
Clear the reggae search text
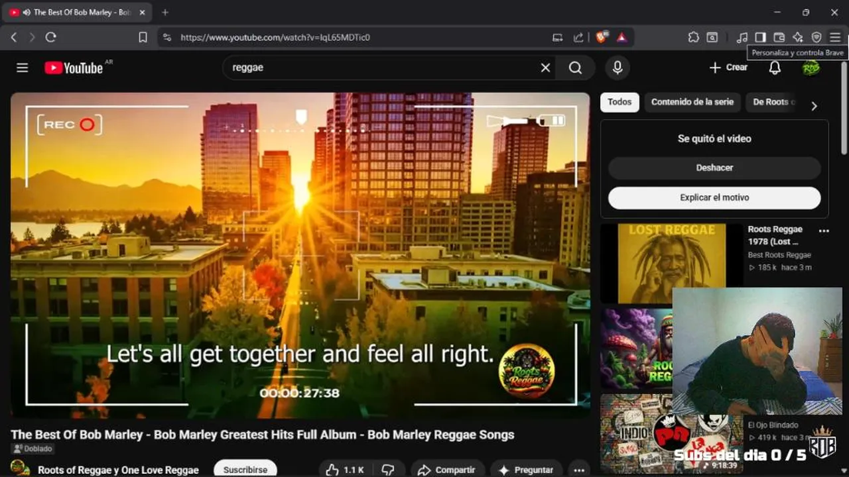545,68
